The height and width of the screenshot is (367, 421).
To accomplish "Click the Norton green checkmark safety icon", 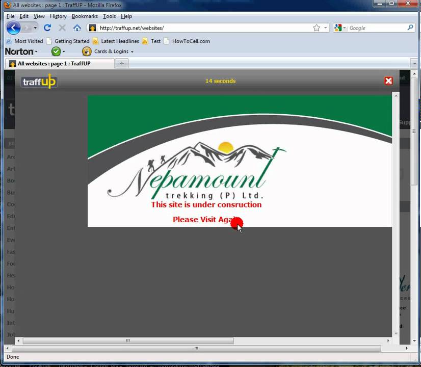I will coord(56,51).
